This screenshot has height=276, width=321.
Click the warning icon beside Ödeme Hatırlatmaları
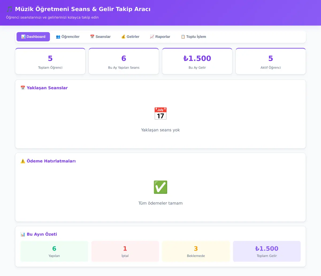(x=23, y=161)
